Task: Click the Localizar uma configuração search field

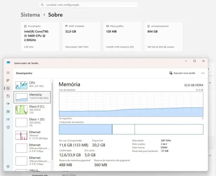Action: [x=88, y=5]
